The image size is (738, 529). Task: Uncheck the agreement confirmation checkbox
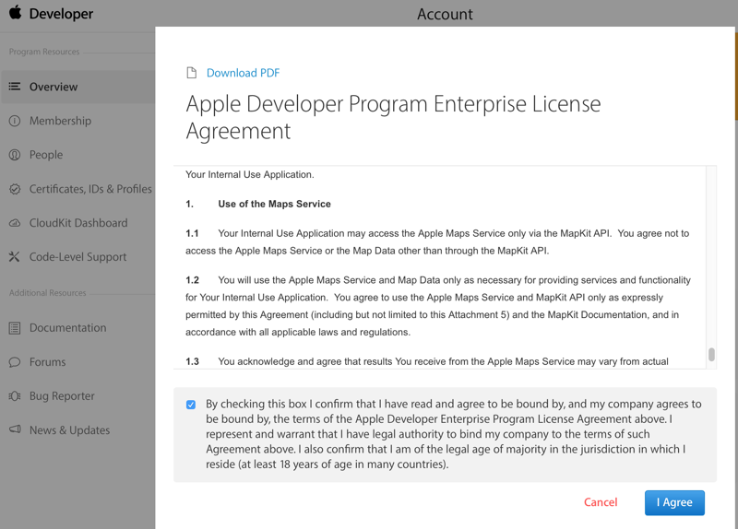click(x=191, y=405)
